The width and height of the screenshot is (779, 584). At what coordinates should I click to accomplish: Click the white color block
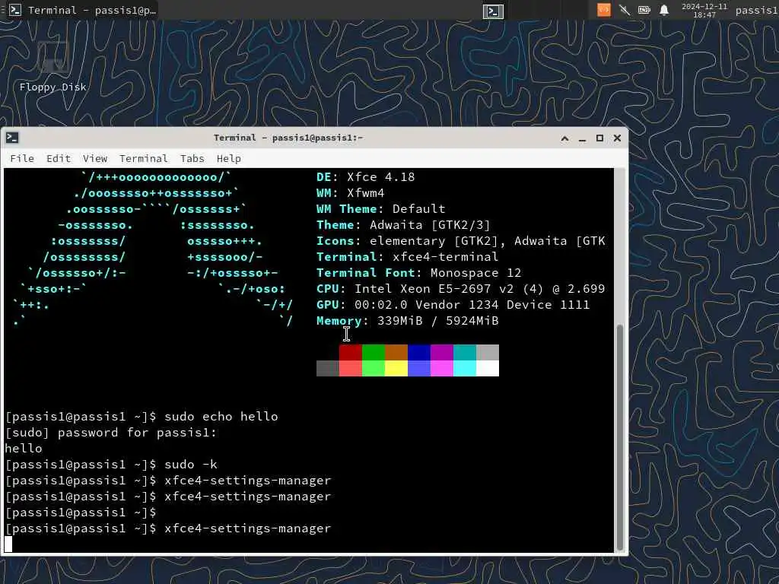point(488,368)
